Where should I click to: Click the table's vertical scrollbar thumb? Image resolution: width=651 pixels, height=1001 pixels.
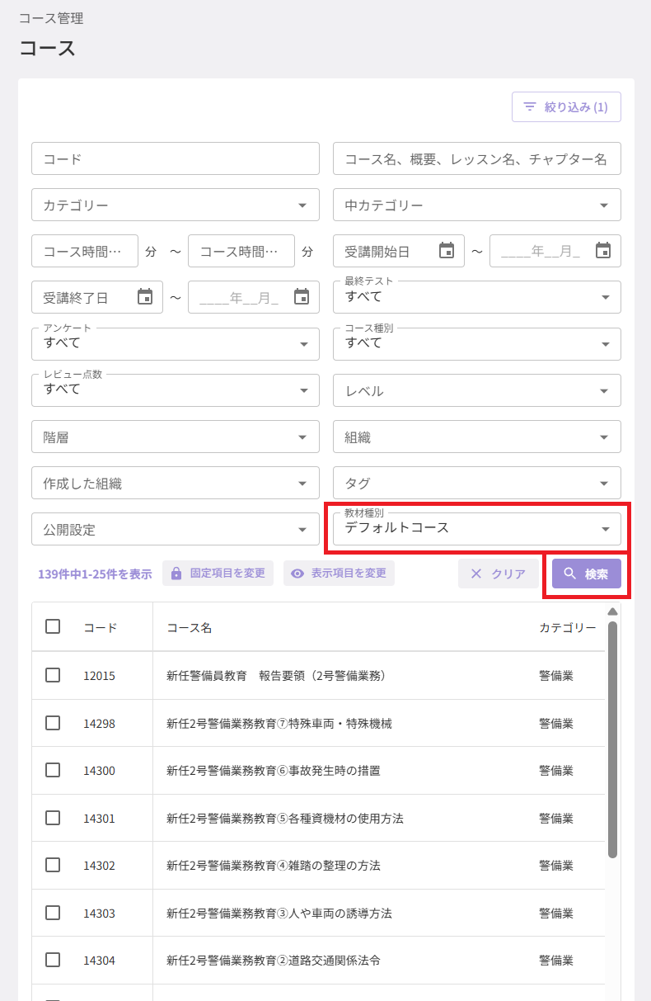click(612, 739)
